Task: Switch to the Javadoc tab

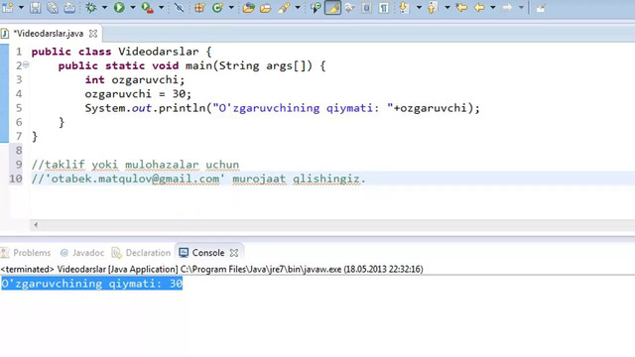Action: pos(81,253)
